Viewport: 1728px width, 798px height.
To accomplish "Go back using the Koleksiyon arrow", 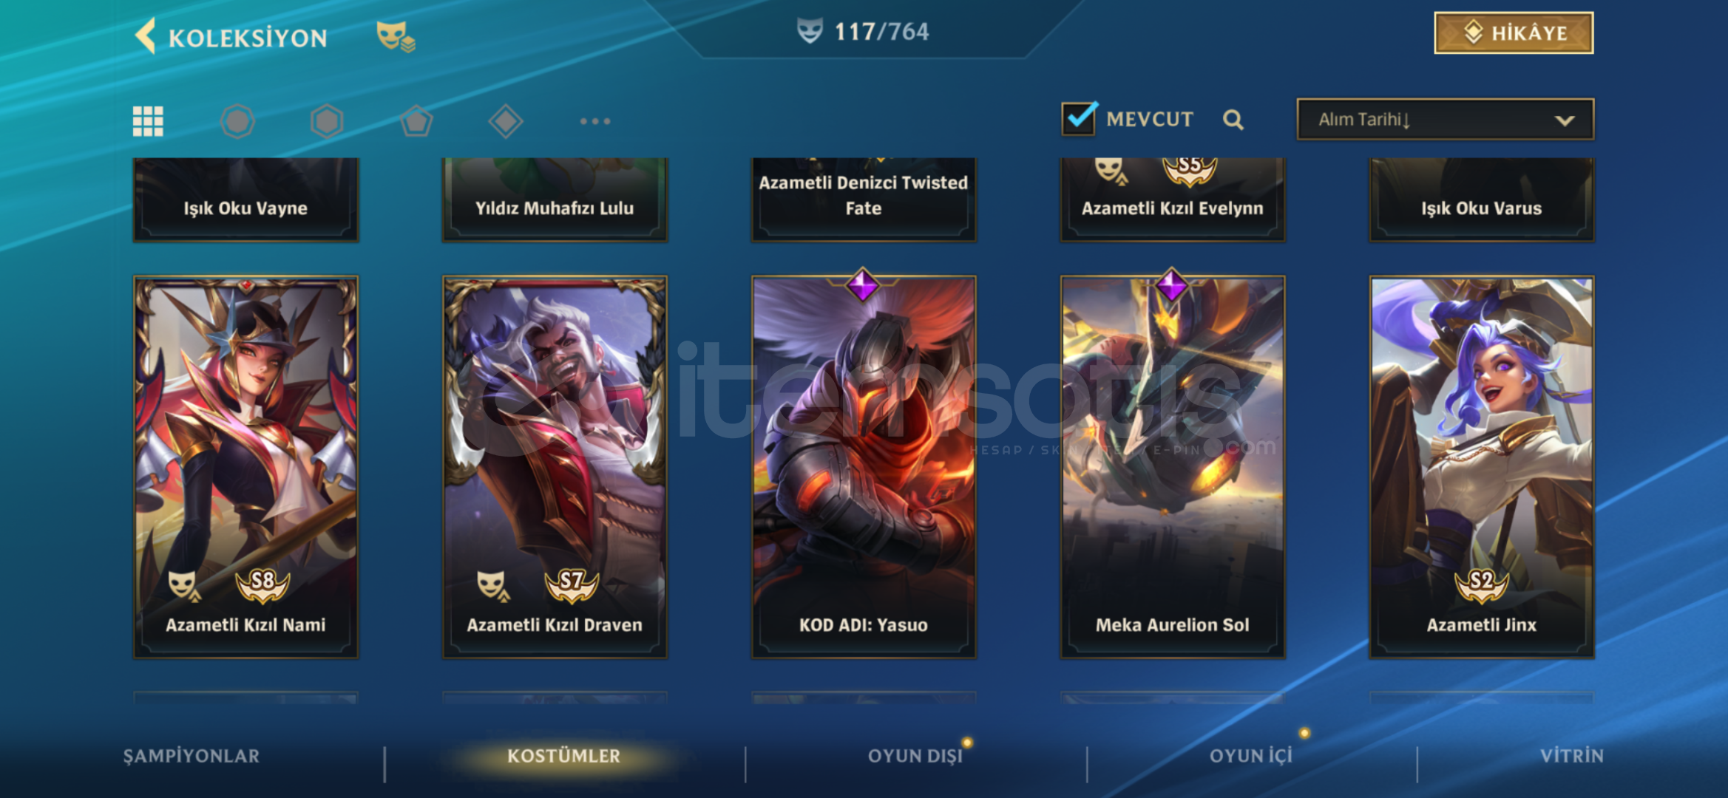I will (146, 36).
